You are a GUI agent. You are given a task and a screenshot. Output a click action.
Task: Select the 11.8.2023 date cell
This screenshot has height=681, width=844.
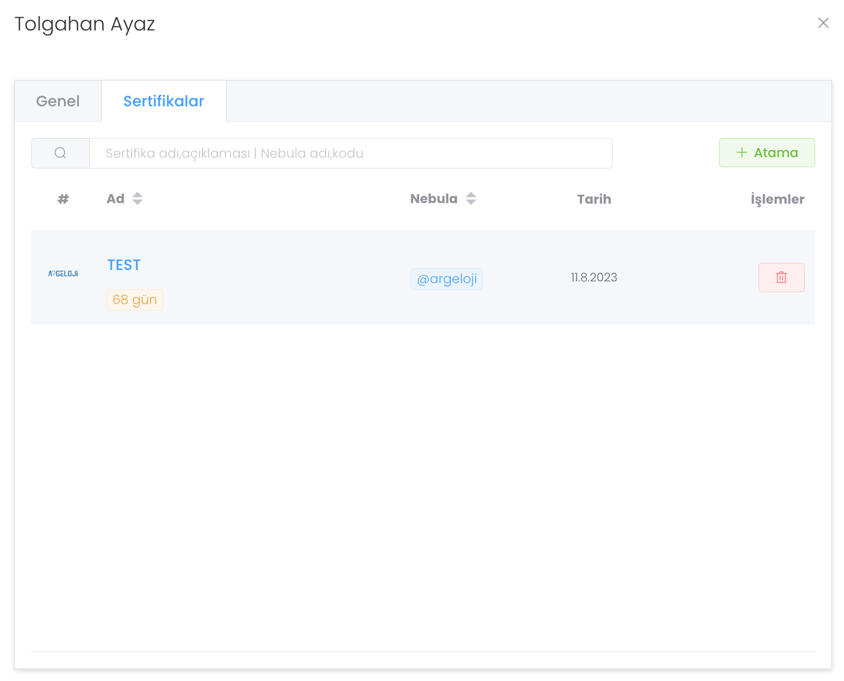(594, 277)
